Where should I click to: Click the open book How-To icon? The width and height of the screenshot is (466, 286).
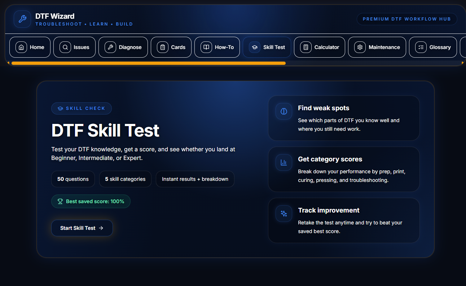(x=206, y=47)
